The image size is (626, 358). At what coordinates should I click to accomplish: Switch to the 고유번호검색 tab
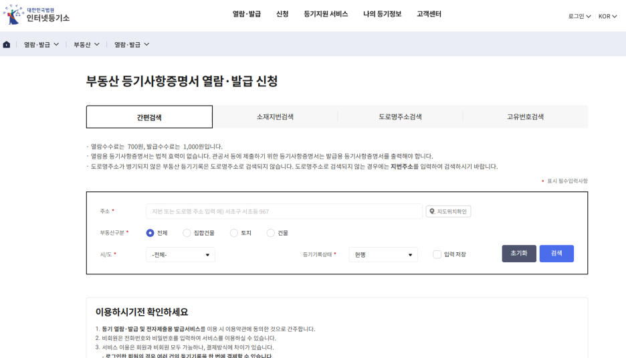click(x=526, y=116)
